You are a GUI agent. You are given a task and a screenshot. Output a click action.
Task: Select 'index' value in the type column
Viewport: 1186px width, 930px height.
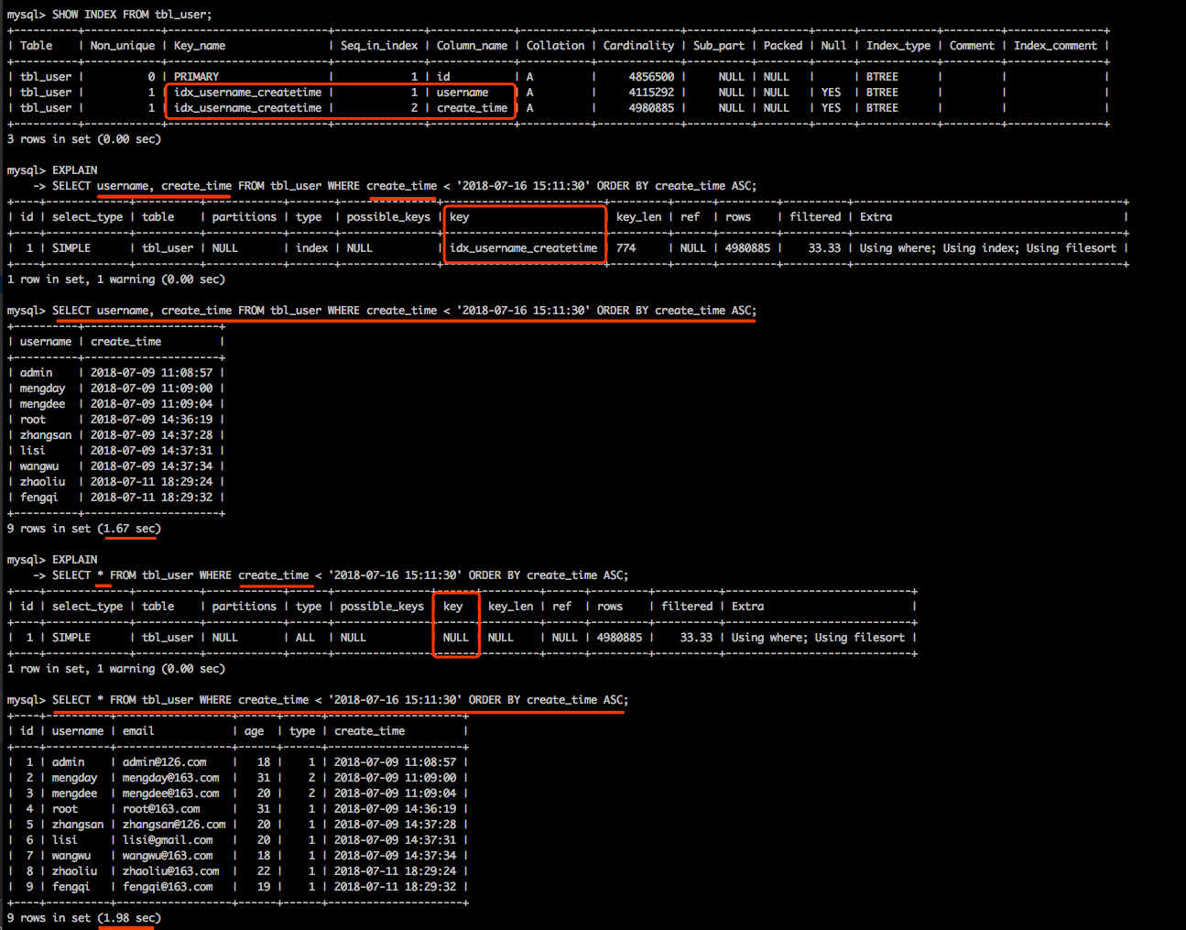point(312,248)
